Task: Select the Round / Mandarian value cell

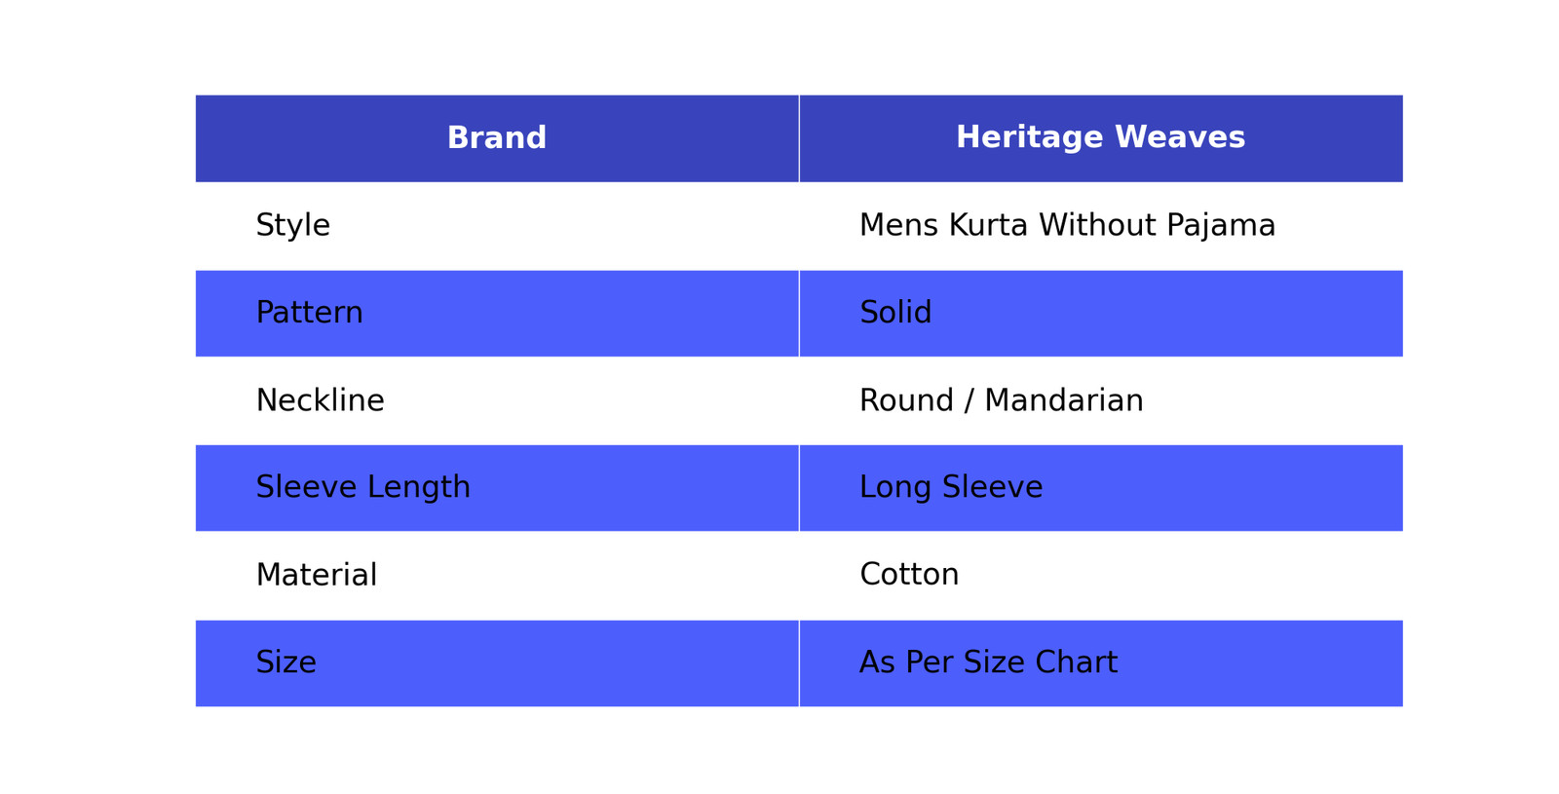Action: pyautogui.click(x=1001, y=400)
